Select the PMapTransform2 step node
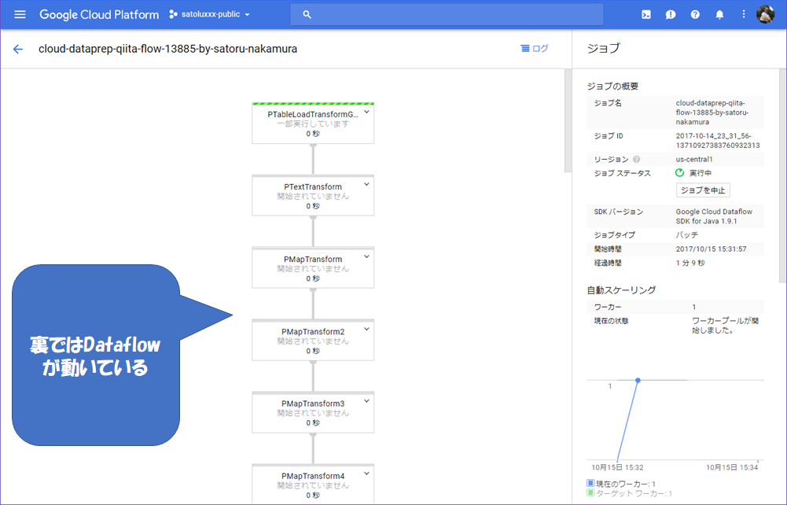This screenshot has height=505, width=787. tap(313, 341)
